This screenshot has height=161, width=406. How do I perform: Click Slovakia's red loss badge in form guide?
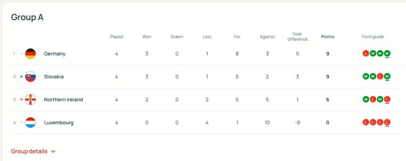[380, 77]
